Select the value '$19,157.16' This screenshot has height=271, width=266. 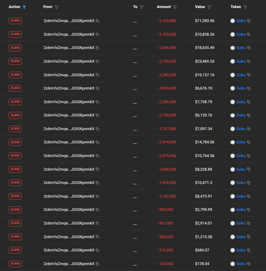tap(205, 75)
